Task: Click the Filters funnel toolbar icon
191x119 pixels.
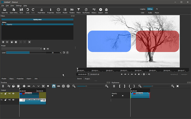Action: click(x=79, y=11)
